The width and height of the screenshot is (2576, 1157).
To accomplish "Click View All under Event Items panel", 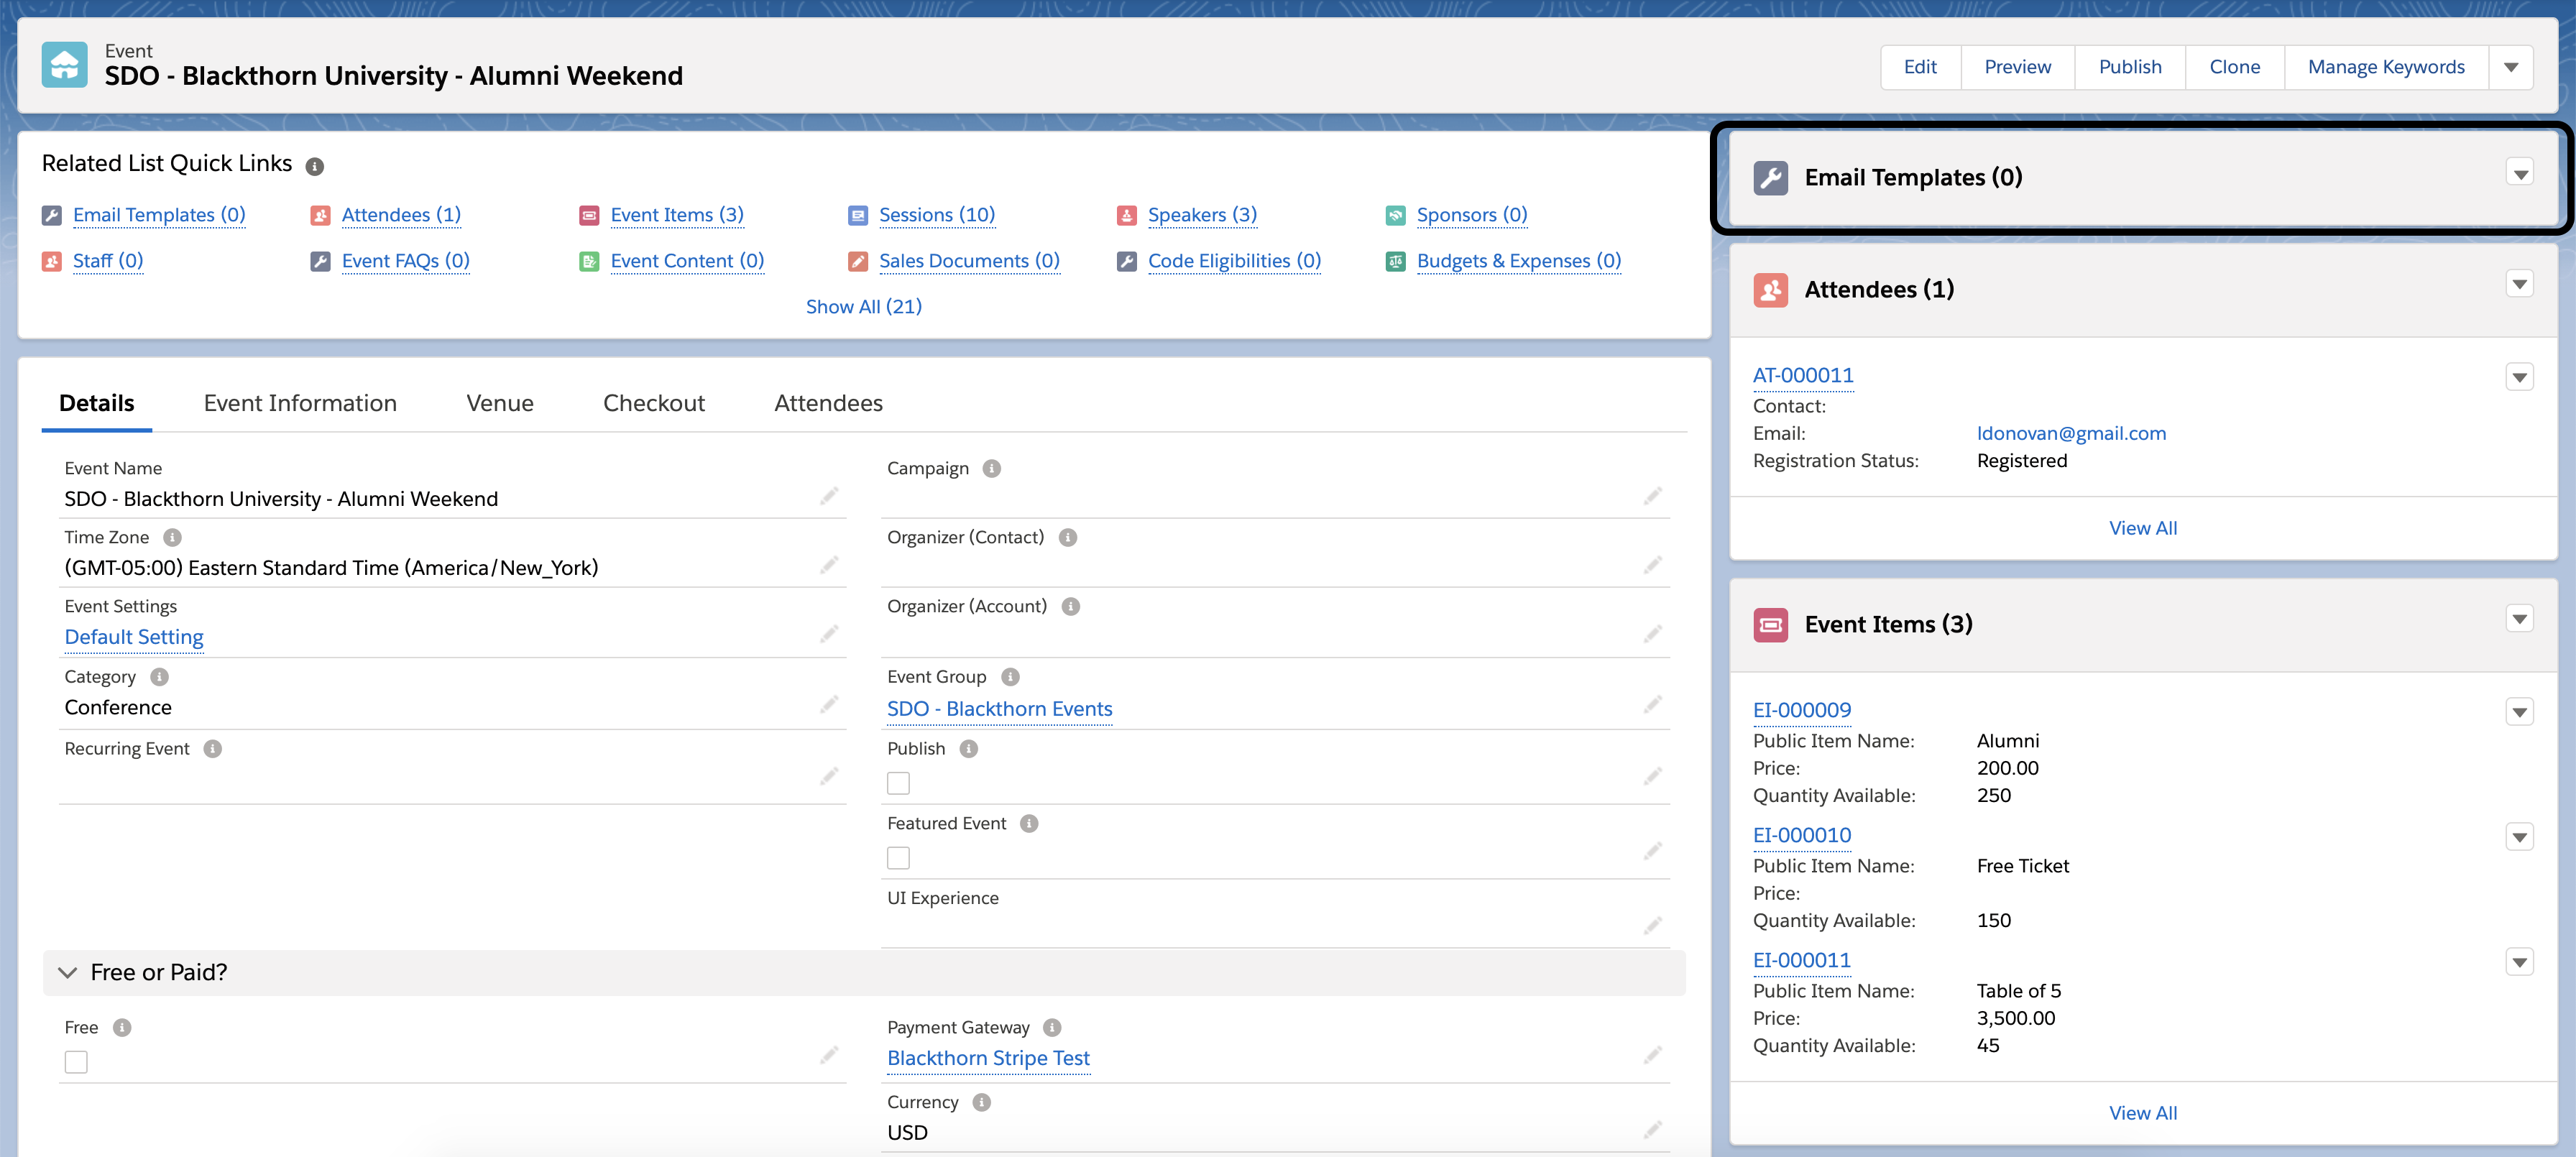I will [2143, 1113].
